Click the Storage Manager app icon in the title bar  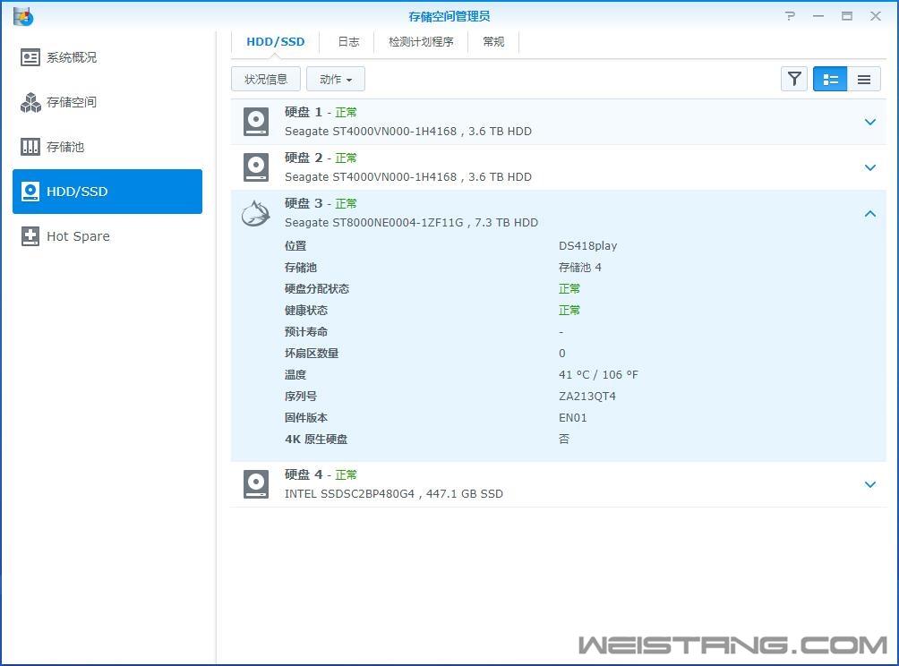click(x=23, y=16)
